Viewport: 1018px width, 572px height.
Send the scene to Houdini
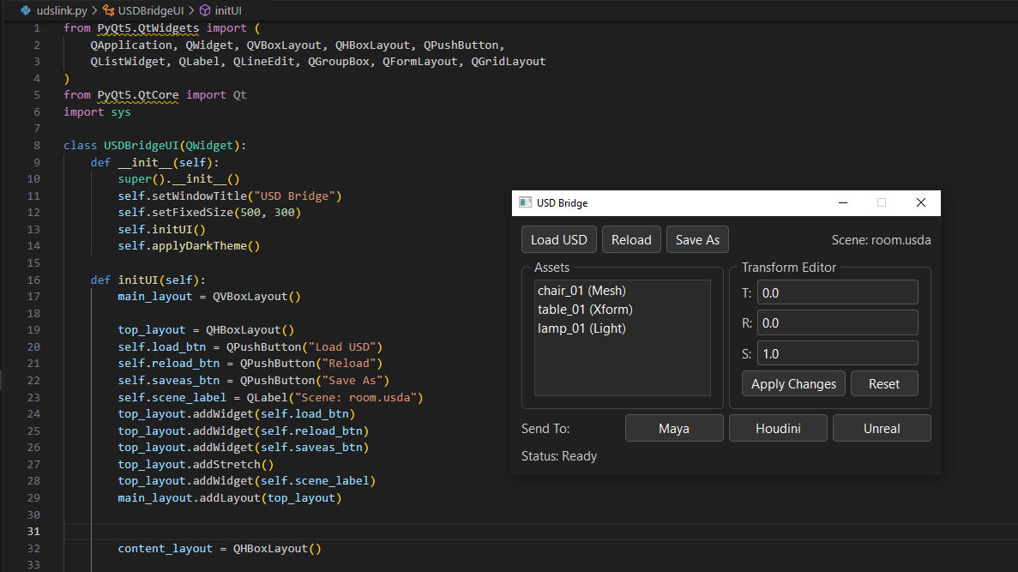coord(778,427)
